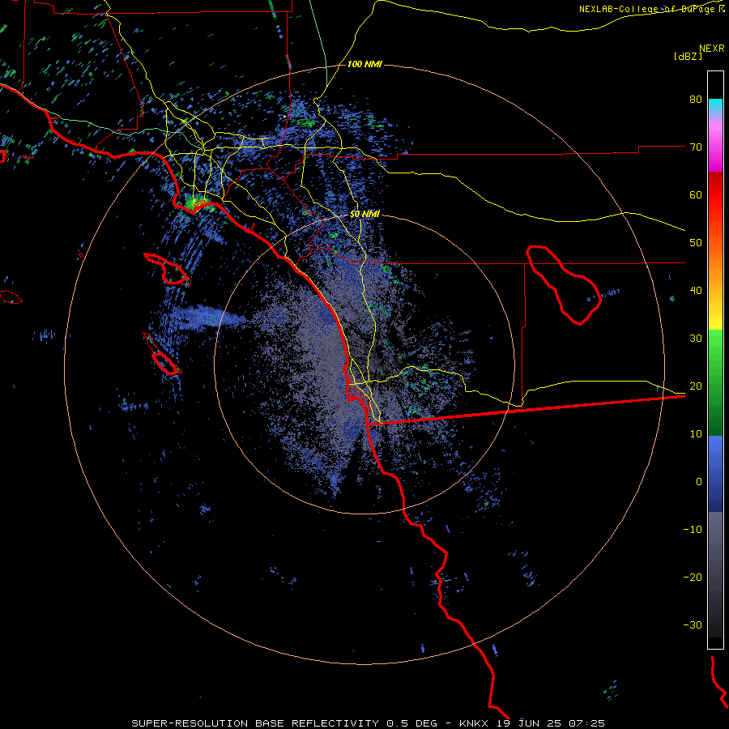Click the -10 dBZ scale value

click(x=693, y=530)
